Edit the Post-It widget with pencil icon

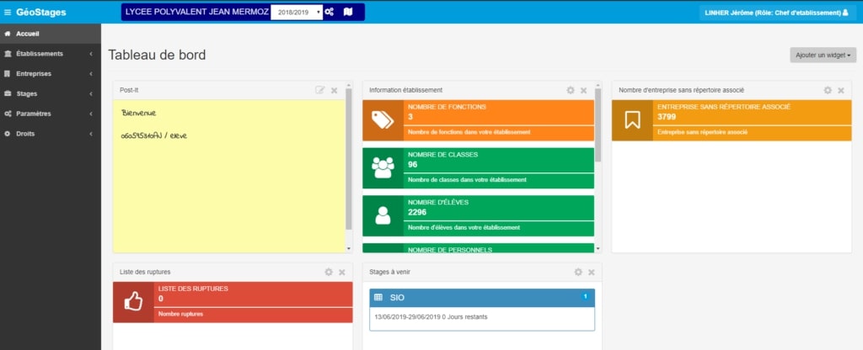coord(320,90)
